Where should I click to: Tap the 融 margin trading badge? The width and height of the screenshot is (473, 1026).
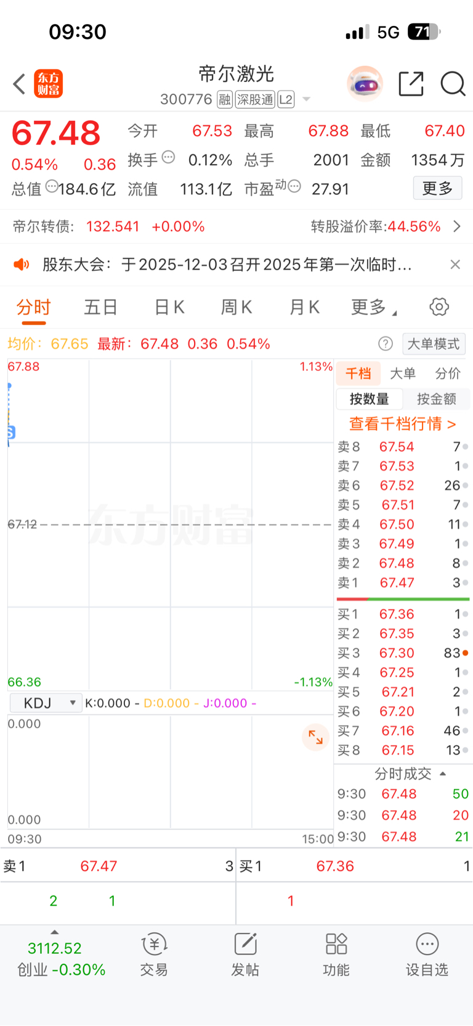(x=225, y=99)
